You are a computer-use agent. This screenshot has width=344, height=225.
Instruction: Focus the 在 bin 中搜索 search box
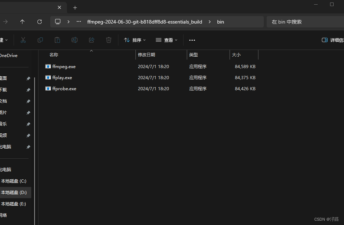[305, 22]
